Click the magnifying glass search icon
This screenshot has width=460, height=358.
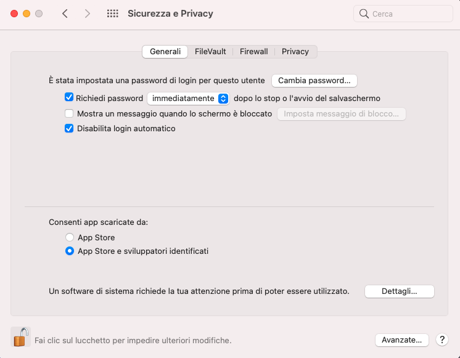364,14
